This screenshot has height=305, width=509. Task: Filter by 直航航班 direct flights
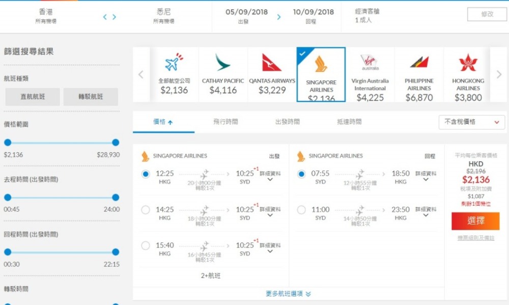pyautogui.click(x=33, y=97)
